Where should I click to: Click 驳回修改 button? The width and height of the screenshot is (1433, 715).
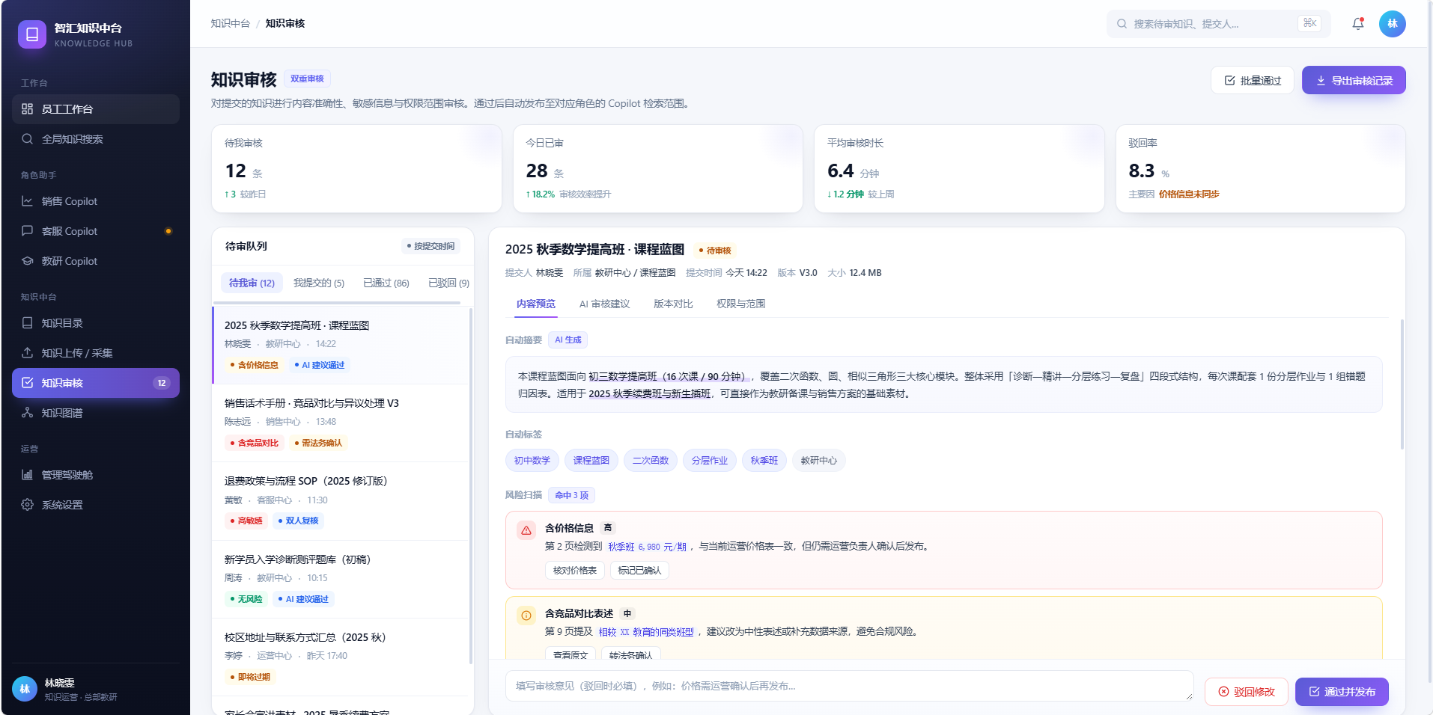click(x=1247, y=692)
